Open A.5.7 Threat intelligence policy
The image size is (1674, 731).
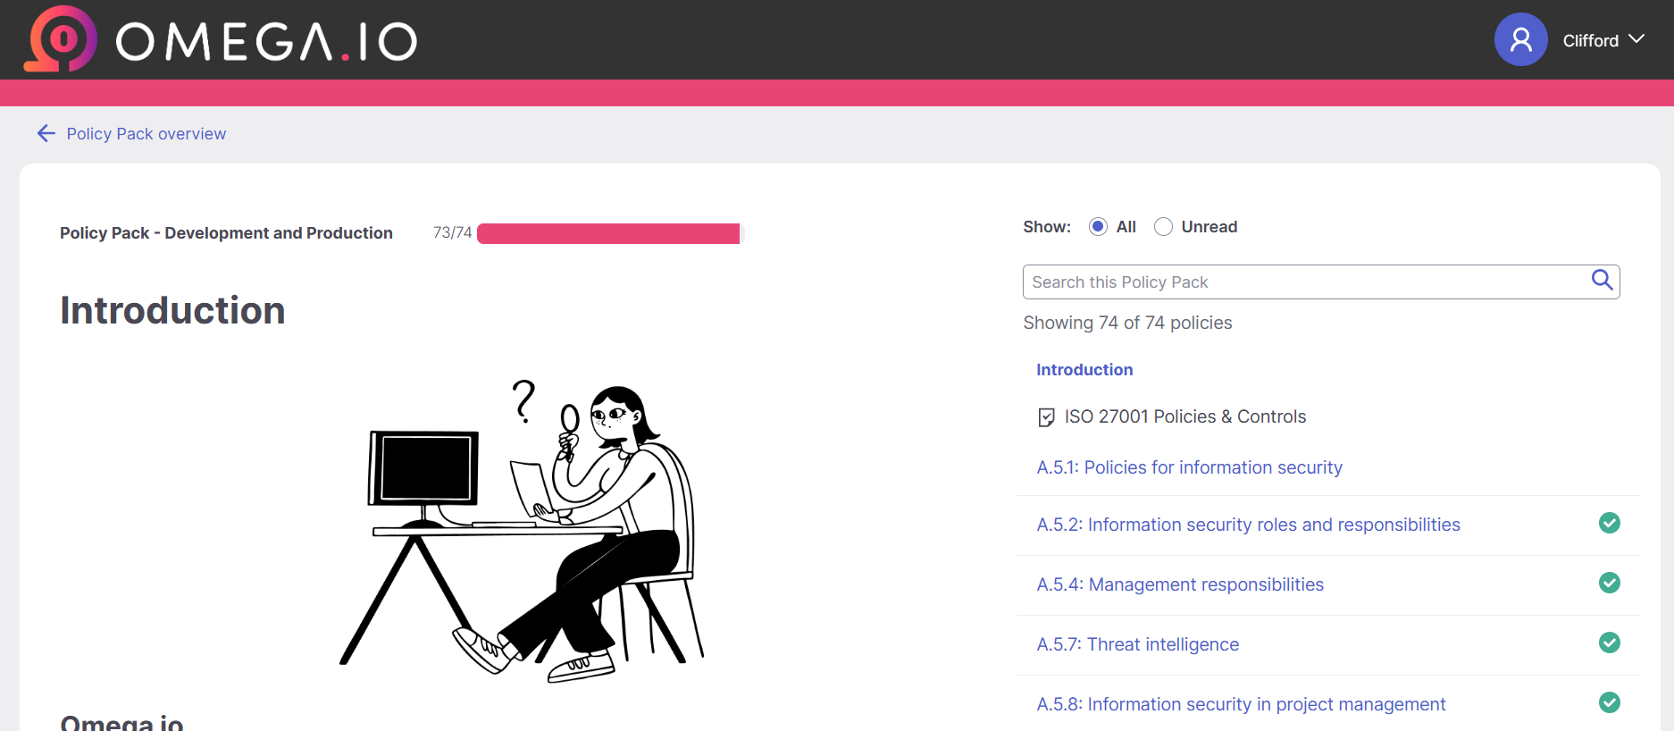tap(1137, 644)
